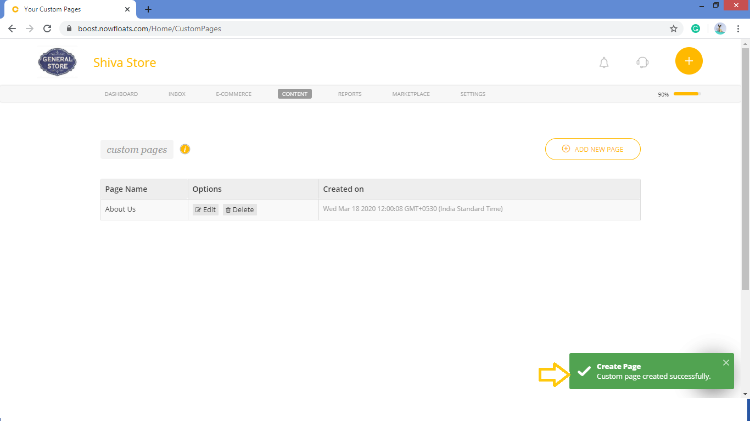Click the ADD NEW PAGE button

coord(592,149)
